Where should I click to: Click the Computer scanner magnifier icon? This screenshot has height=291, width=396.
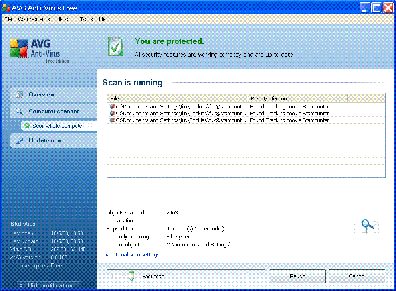tap(19, 111)
